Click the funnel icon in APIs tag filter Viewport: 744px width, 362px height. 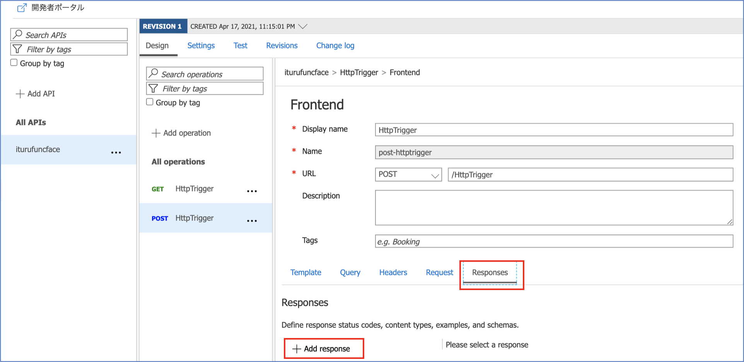[x=17, y=49]
